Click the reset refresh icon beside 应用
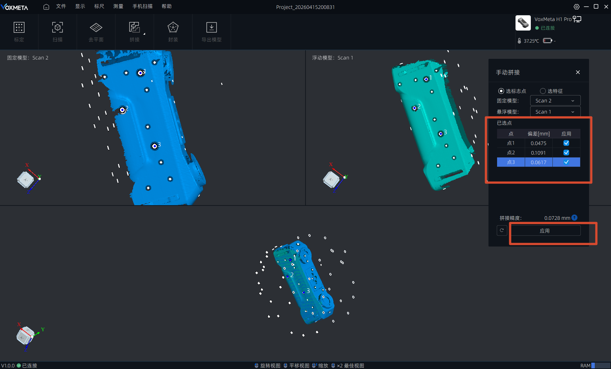The height and width of the screenshot is (369, 611). point(502,230)
